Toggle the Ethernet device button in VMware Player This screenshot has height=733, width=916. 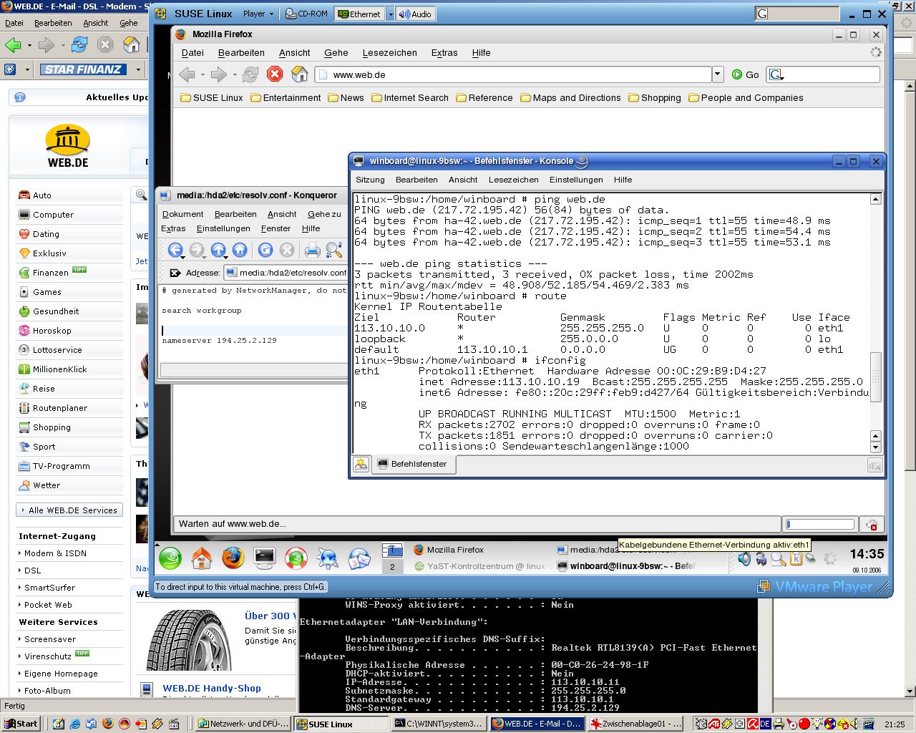click(x=359, y=14)
